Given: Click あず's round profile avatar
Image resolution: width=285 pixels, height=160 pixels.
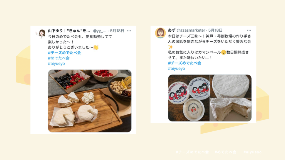Looking at the screenshot, I should (x=160, y=33).
